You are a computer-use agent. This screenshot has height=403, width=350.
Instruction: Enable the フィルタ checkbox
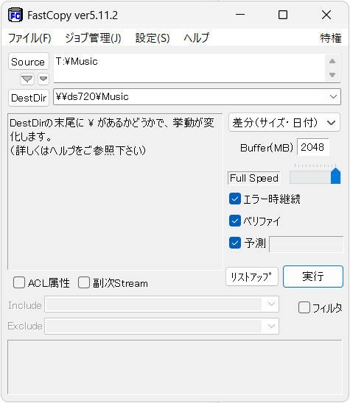click(304, 307)
